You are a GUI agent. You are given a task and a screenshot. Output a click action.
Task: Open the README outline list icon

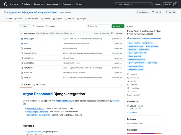121,85
